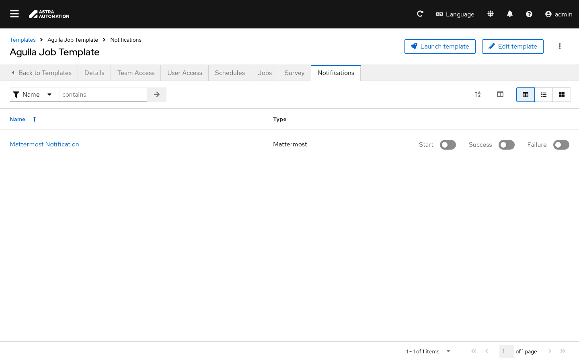Open the help question mark icon
Screen dimensions: 579x361
[x=529, y=14]
